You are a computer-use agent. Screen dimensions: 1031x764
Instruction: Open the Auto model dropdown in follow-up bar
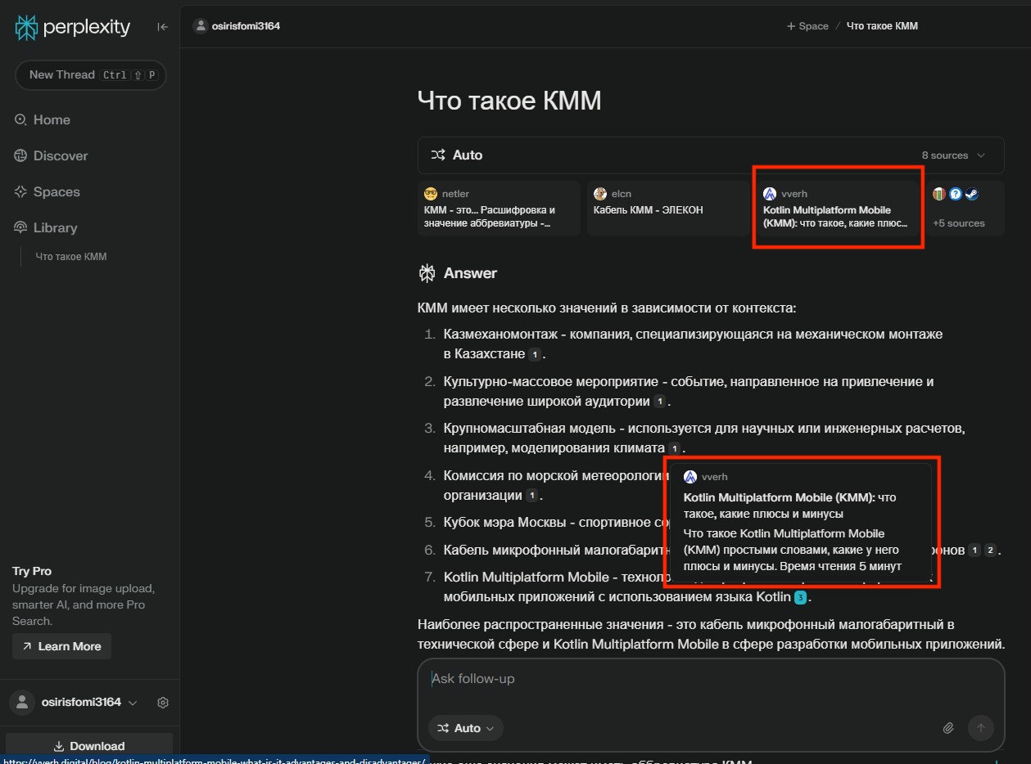465,727
